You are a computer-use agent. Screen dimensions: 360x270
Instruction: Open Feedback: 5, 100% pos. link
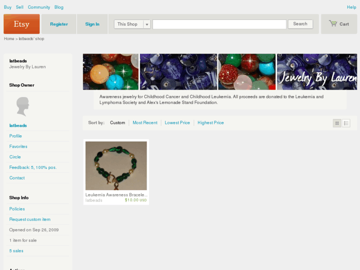tap(33, 167)
